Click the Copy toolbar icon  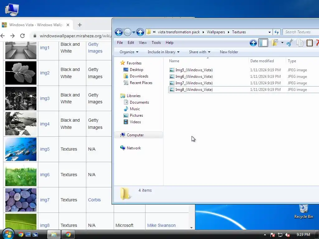tap(300, 43)
